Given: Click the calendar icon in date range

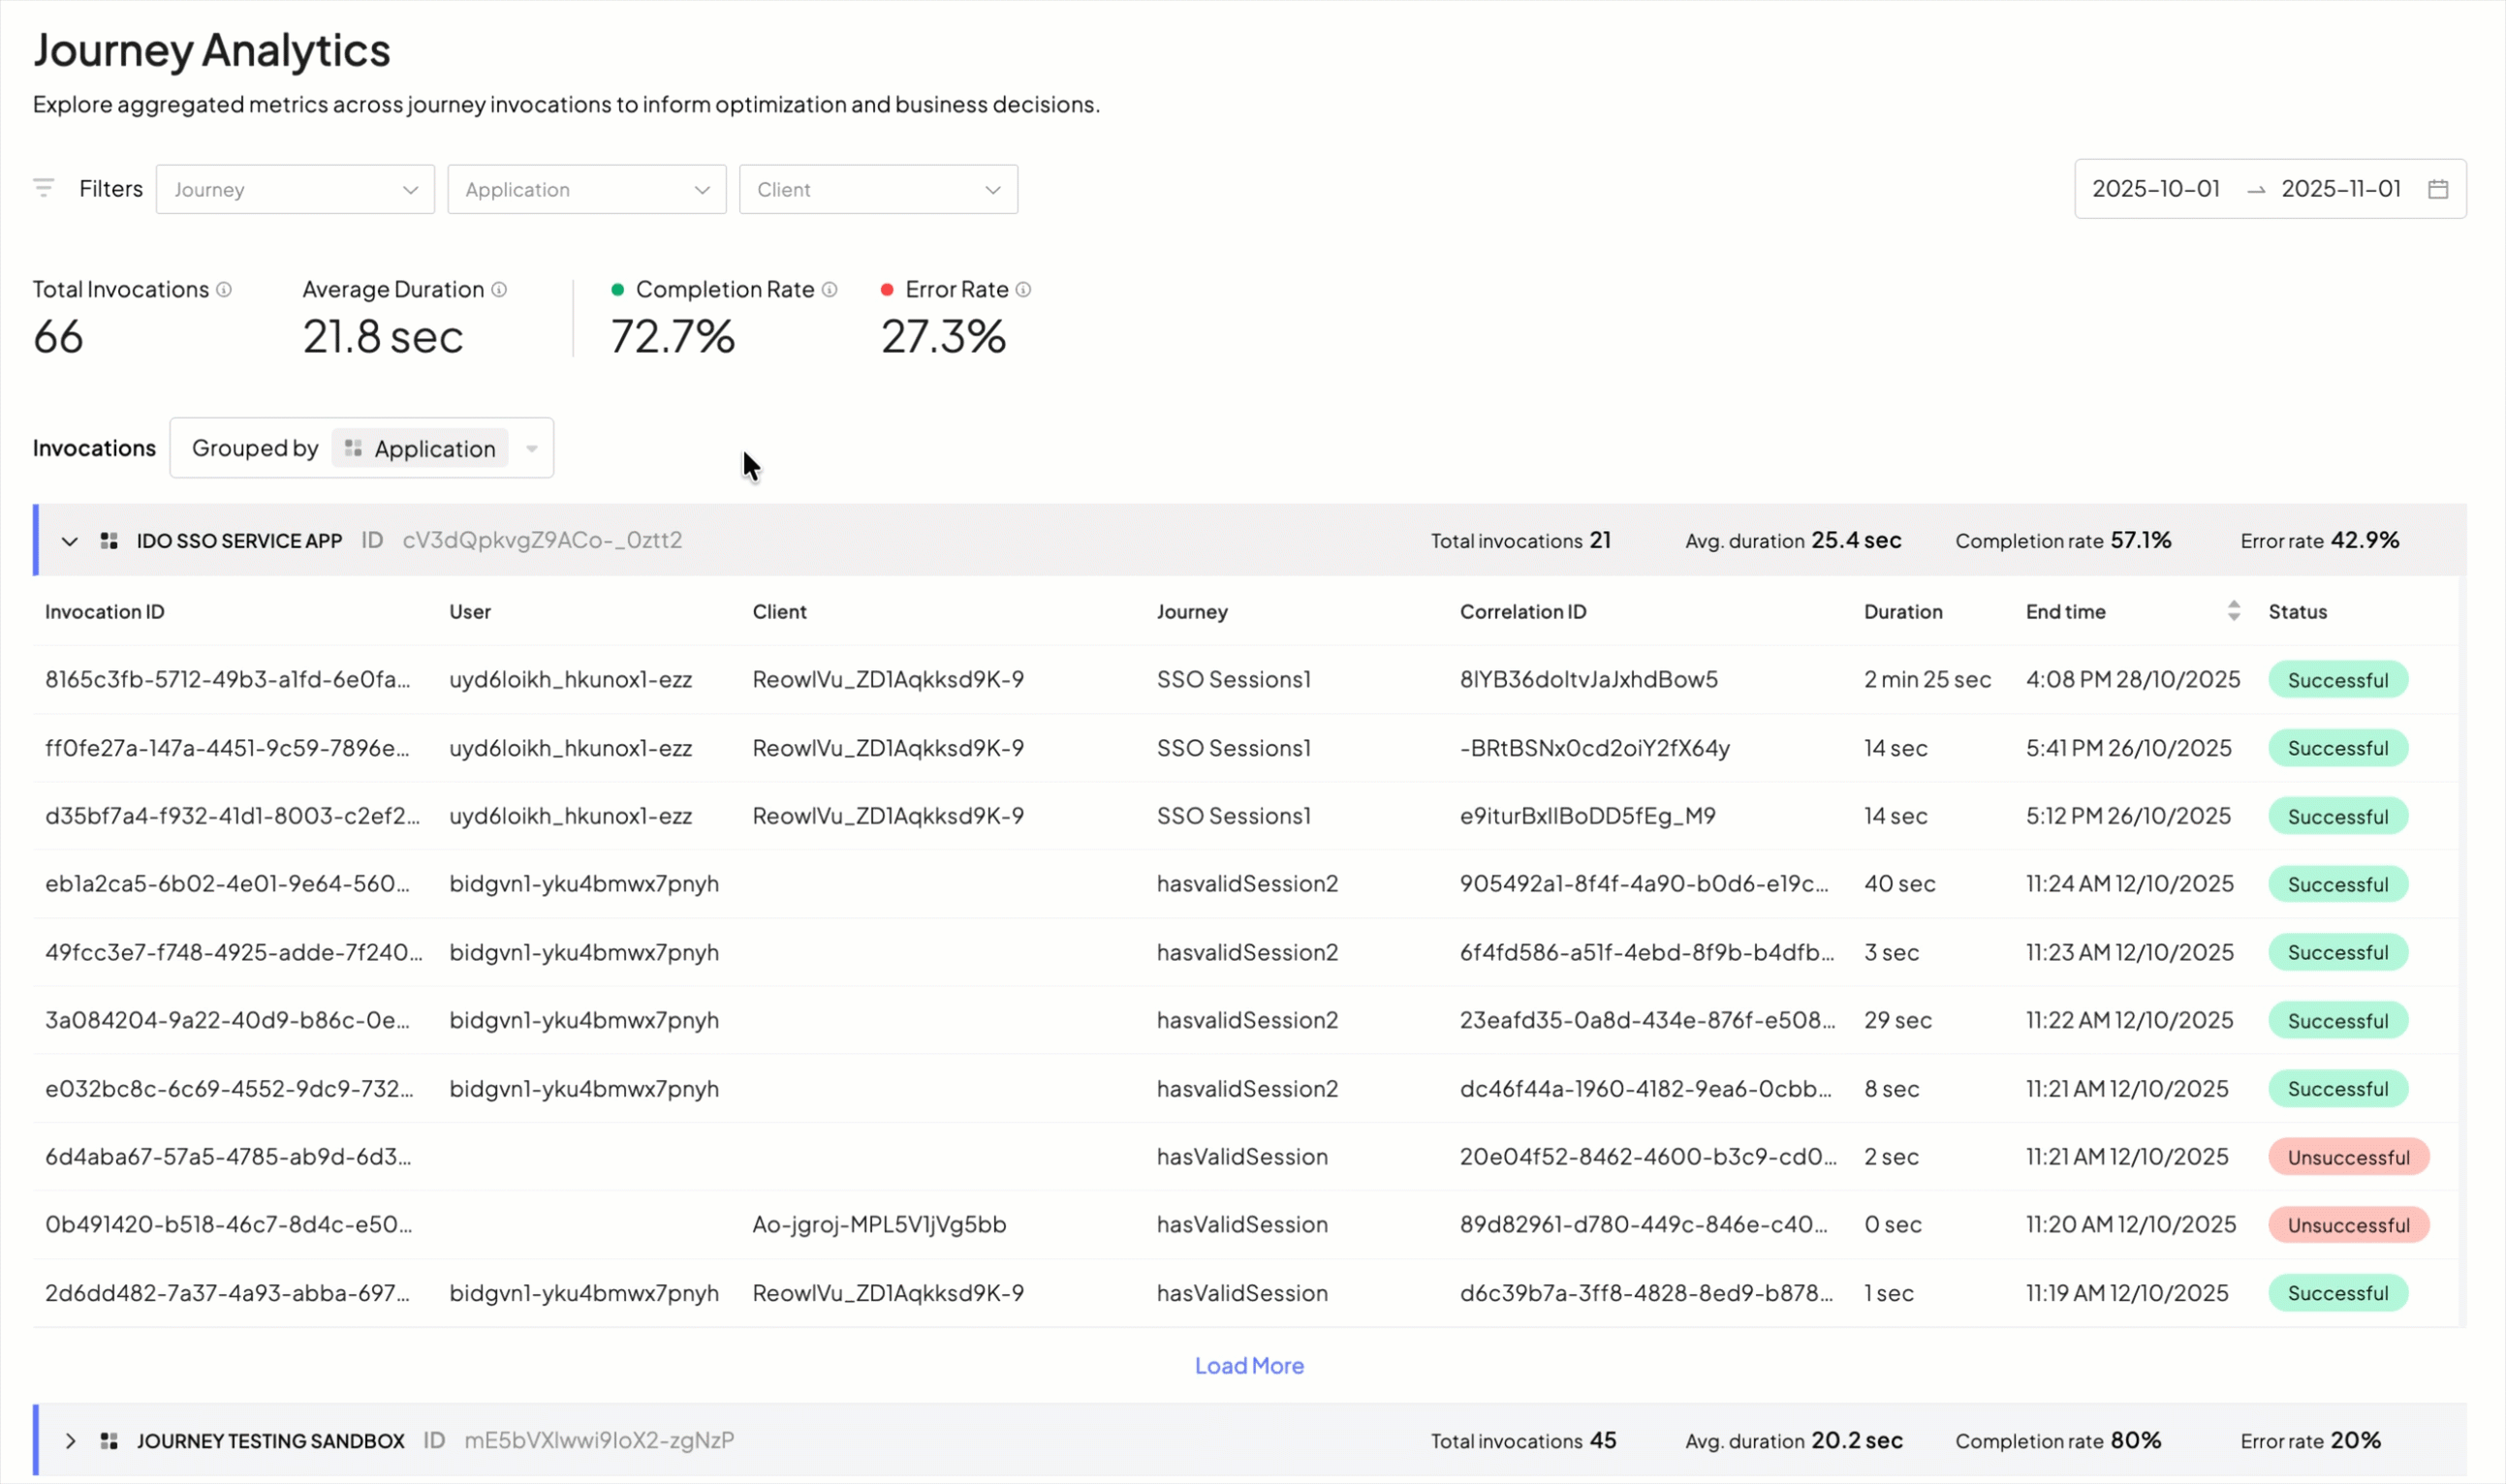Looking at the screenshot, I should [2438, 189].
